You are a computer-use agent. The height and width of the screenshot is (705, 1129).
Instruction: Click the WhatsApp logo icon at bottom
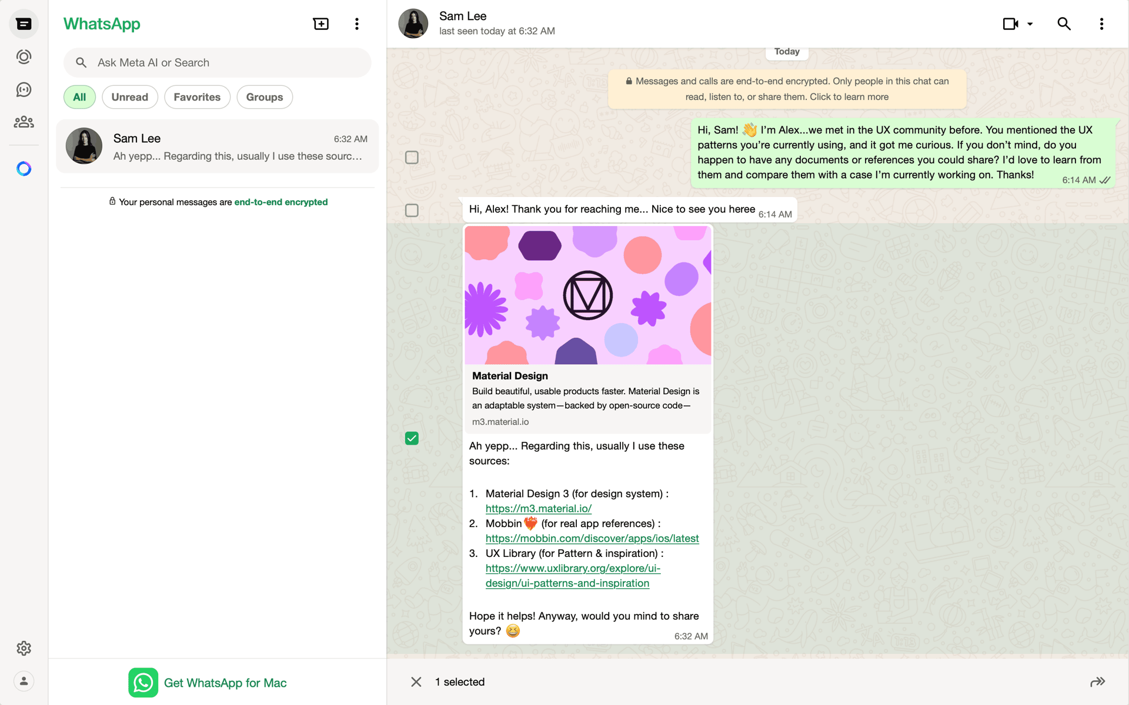click(x=143, y=683)
